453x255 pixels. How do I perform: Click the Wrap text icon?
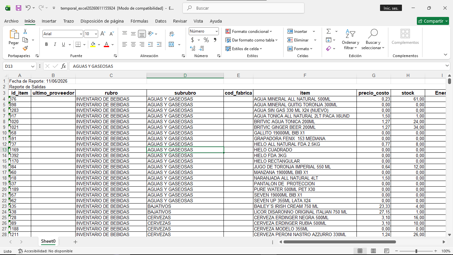coord(171,34)
